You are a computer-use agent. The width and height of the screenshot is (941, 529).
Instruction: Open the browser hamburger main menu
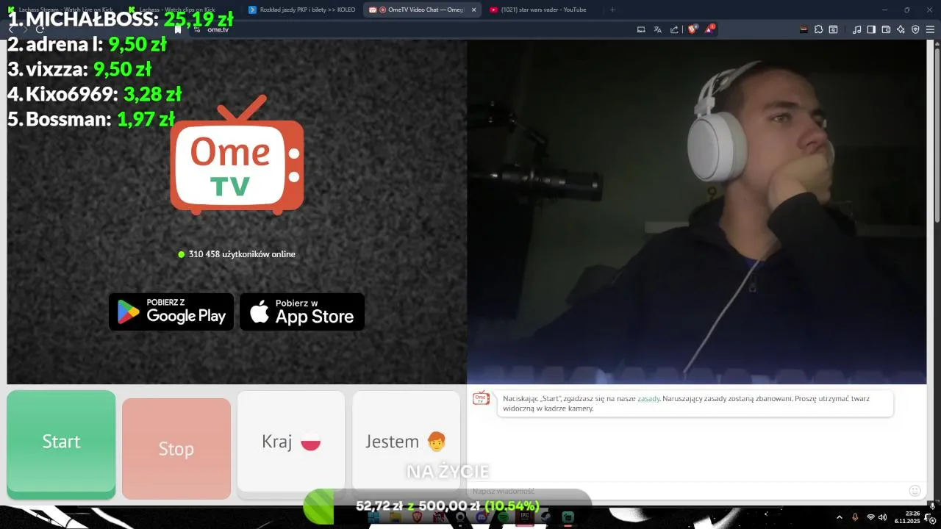pos(930,29)
